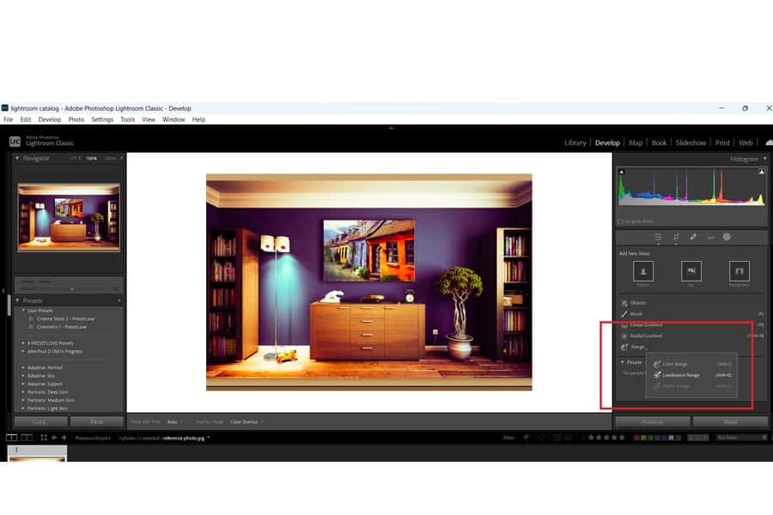
Task: Toggle shadow clipping indicator in histogram
Action: 620,171
